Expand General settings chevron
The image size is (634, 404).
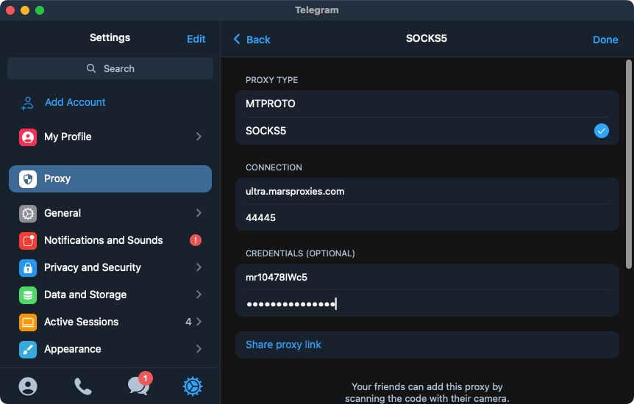(x=199, y=213)
